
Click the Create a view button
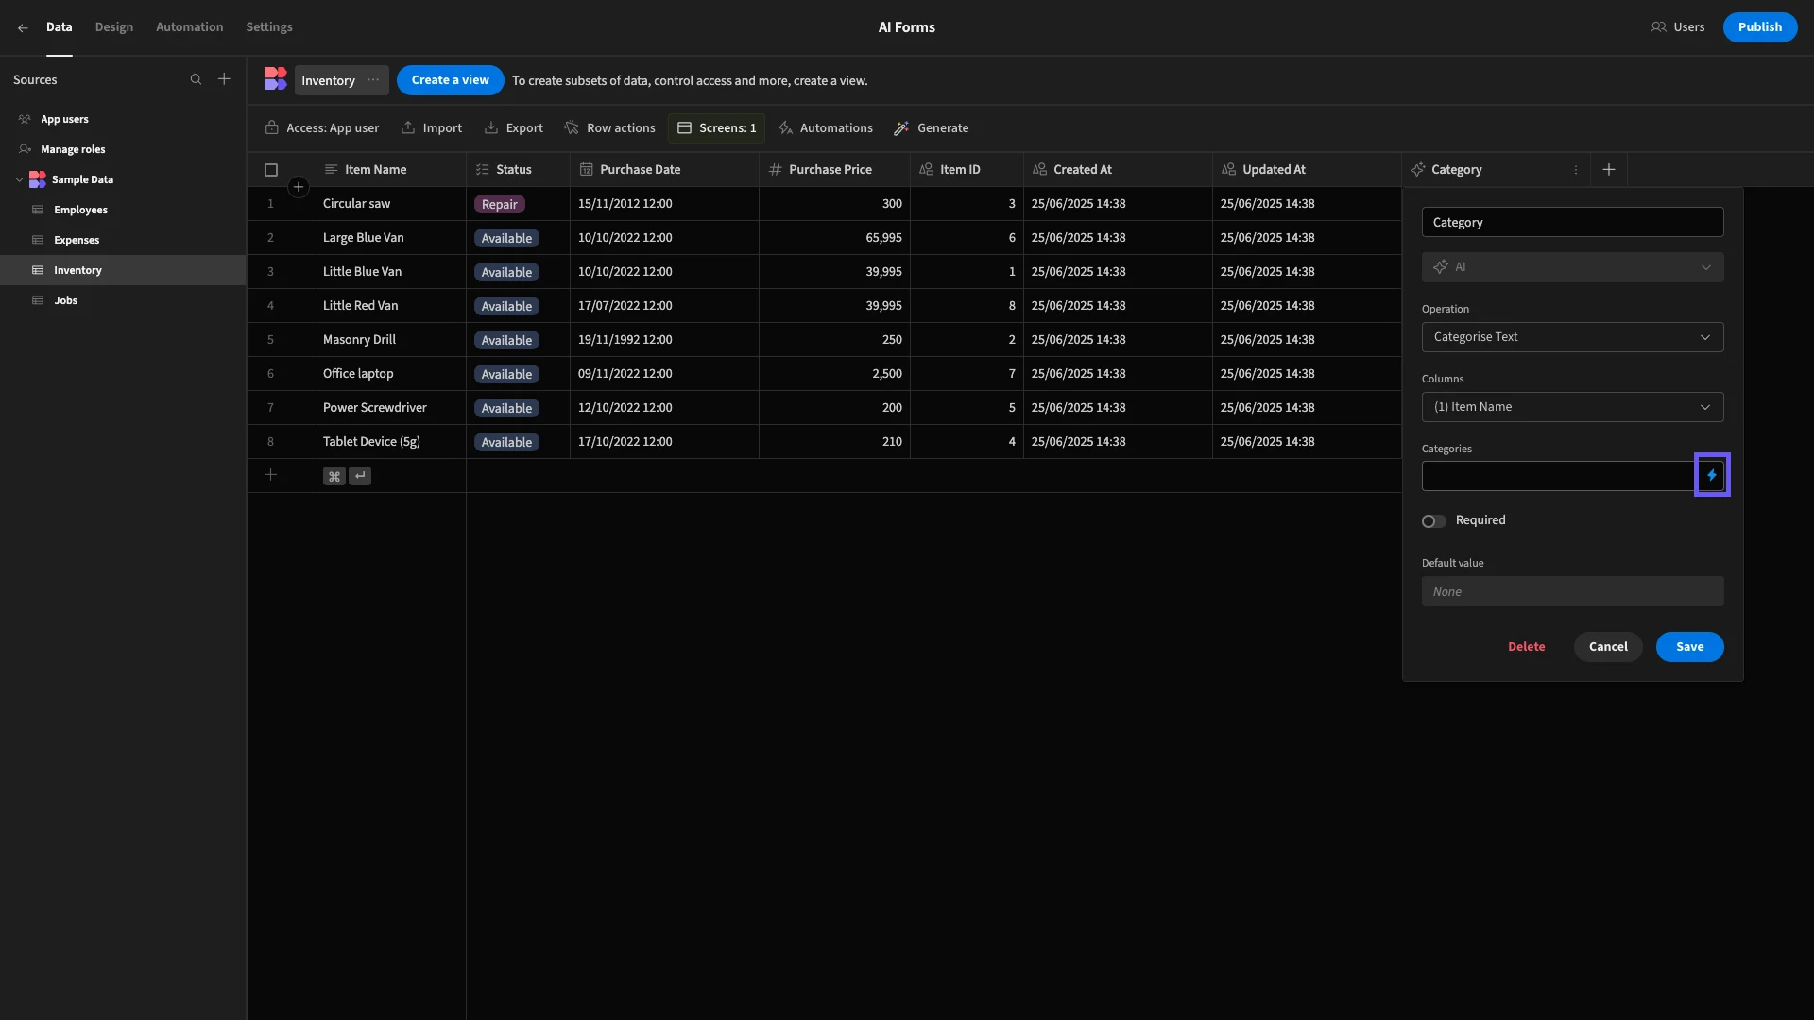(x=450, y=80)
